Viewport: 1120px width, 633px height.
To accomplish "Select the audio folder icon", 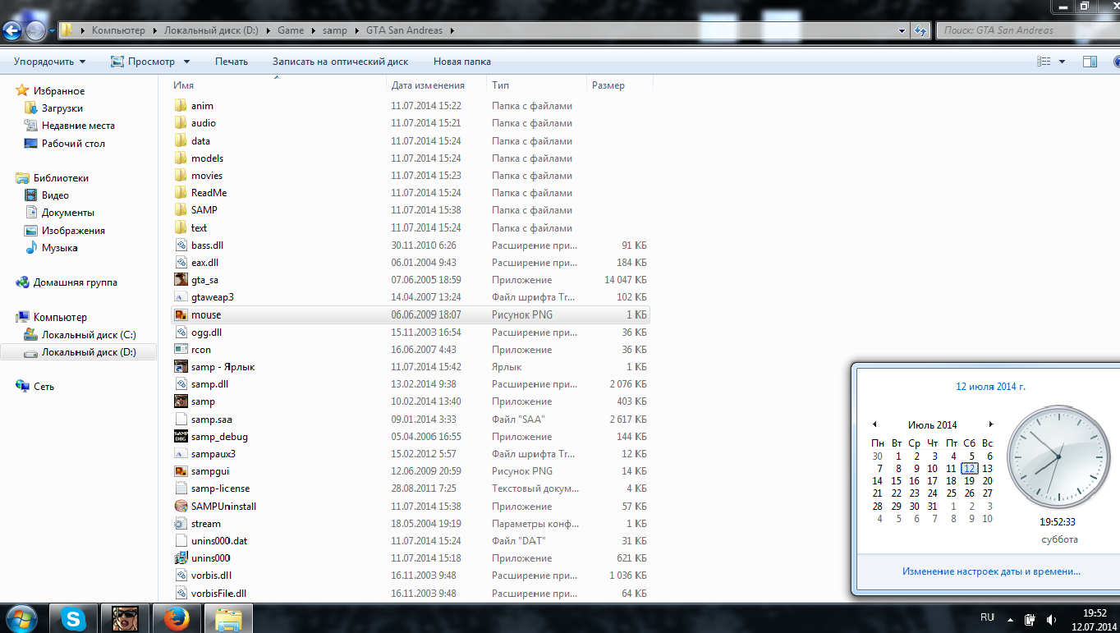I will [181, 123].
